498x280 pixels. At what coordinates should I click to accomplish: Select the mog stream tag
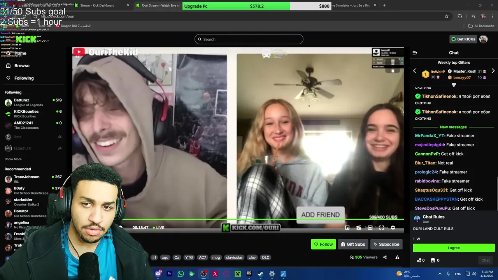point(216,257)
